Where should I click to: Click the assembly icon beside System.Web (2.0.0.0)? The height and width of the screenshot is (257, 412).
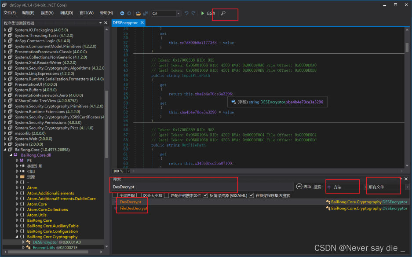(10, 139)
